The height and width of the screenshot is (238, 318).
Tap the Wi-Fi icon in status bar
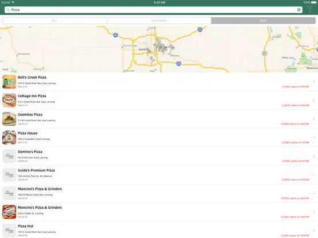(x=13, y=2)
